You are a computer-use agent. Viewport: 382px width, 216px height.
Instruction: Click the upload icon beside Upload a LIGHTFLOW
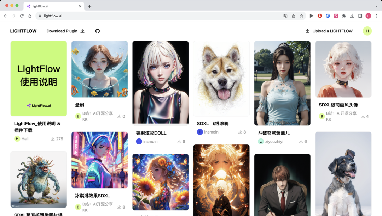tap(307, 31)
